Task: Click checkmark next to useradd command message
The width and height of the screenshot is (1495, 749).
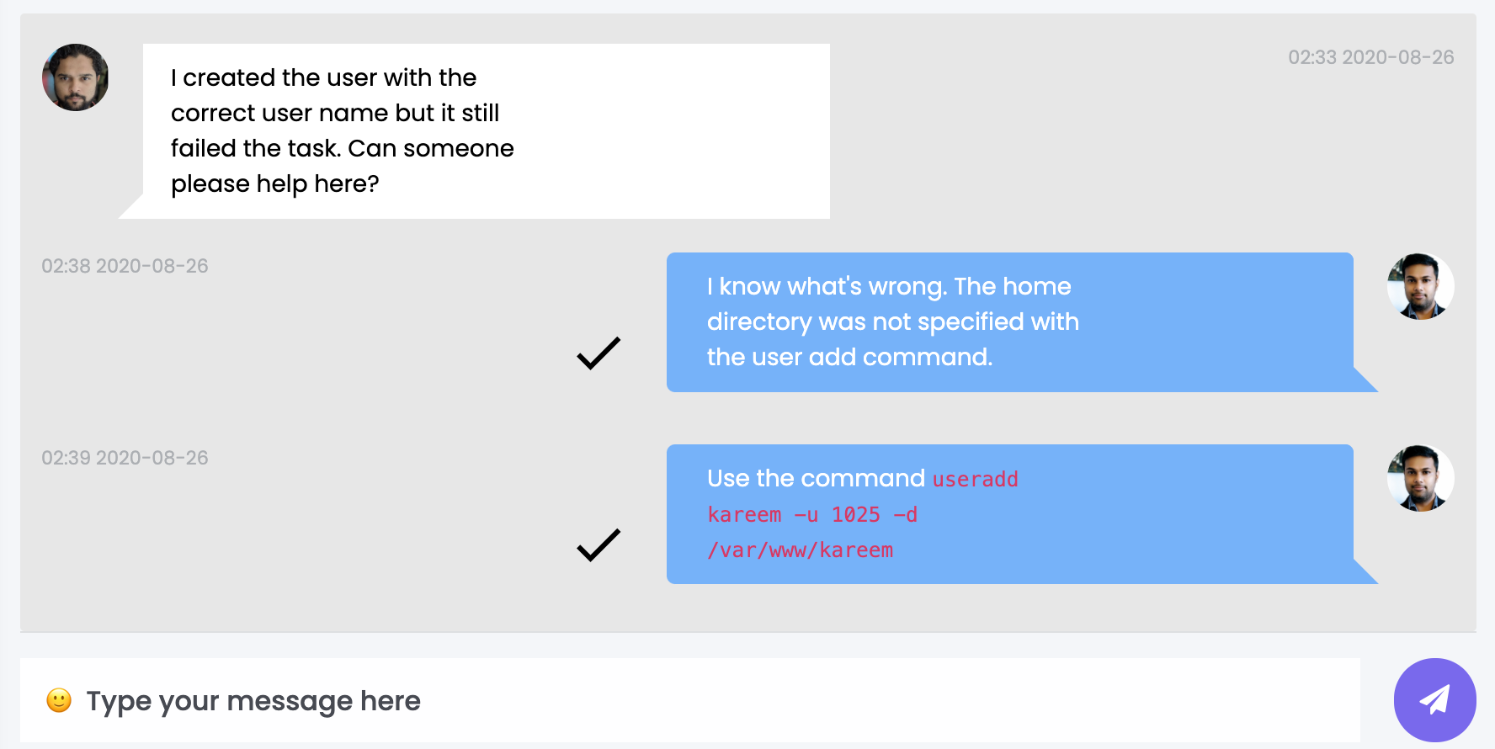Action: (x=599, y=545)
